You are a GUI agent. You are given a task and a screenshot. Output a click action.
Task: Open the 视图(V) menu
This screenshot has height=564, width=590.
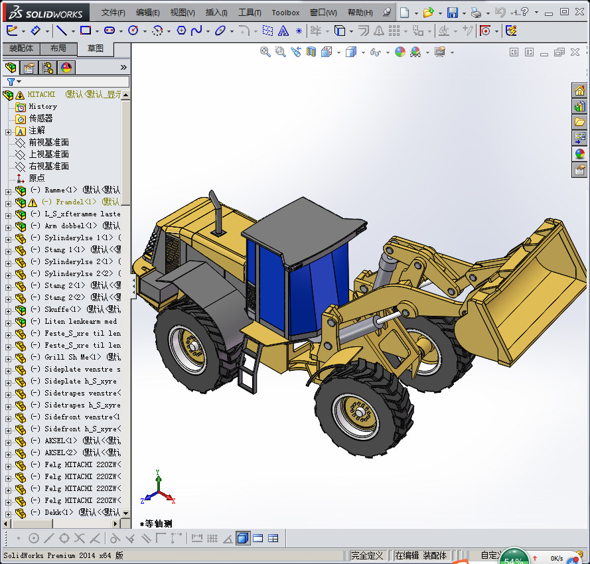point(183,13)
